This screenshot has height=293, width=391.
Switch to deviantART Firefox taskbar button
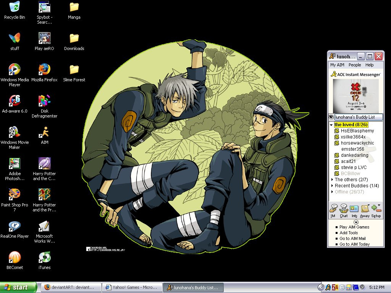71,287
